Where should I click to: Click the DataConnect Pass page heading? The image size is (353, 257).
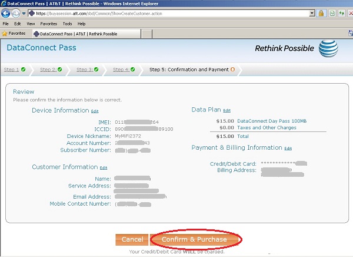pyautogui.click(x=41, y=48)
